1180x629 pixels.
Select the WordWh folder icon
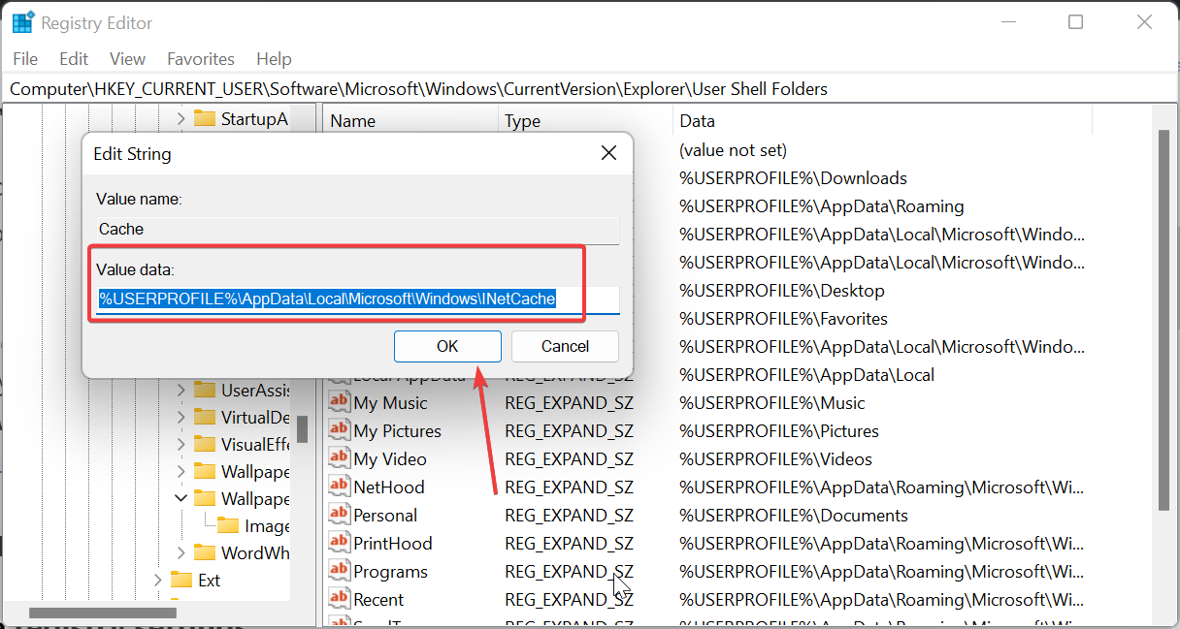[x=204, y=552]
